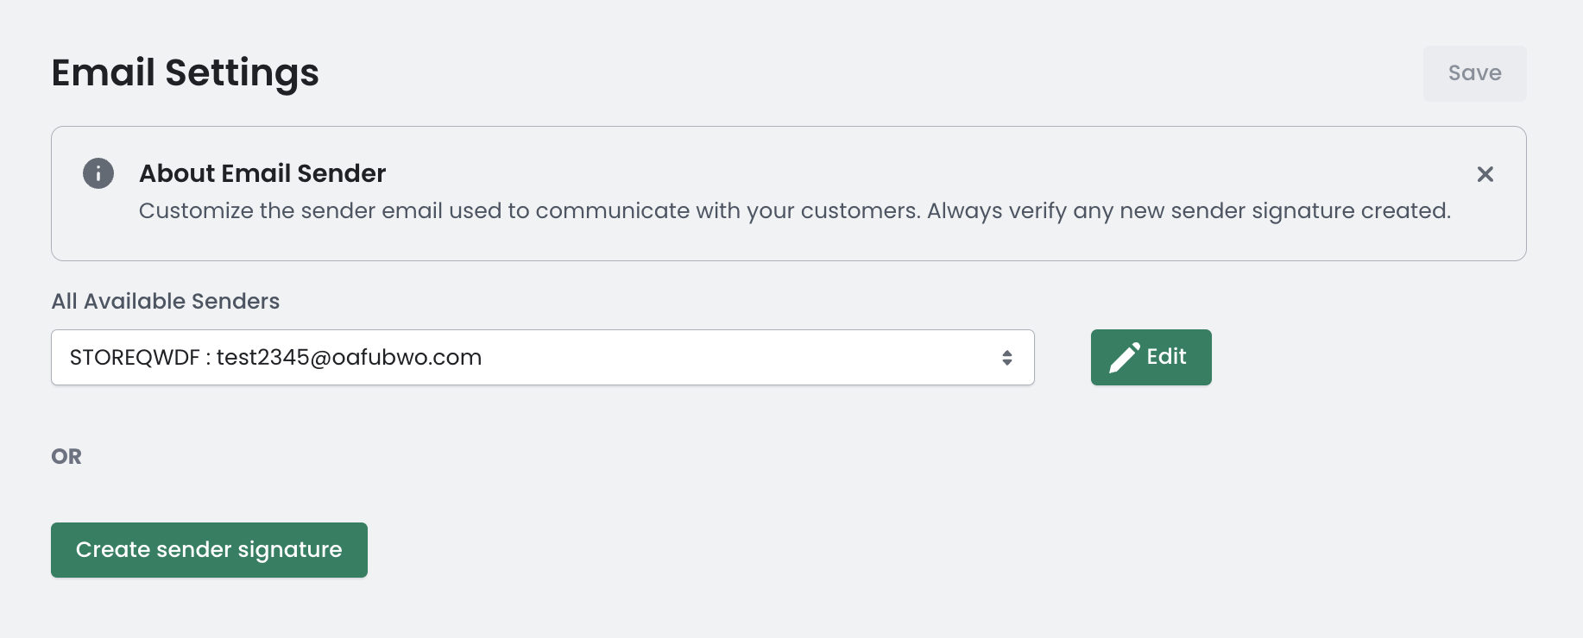Select the test2345@oafubwo.com email text
Viewport: 1583px width, 638px height.
(349, 358)
